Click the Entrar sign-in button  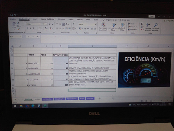pos(152,16)
